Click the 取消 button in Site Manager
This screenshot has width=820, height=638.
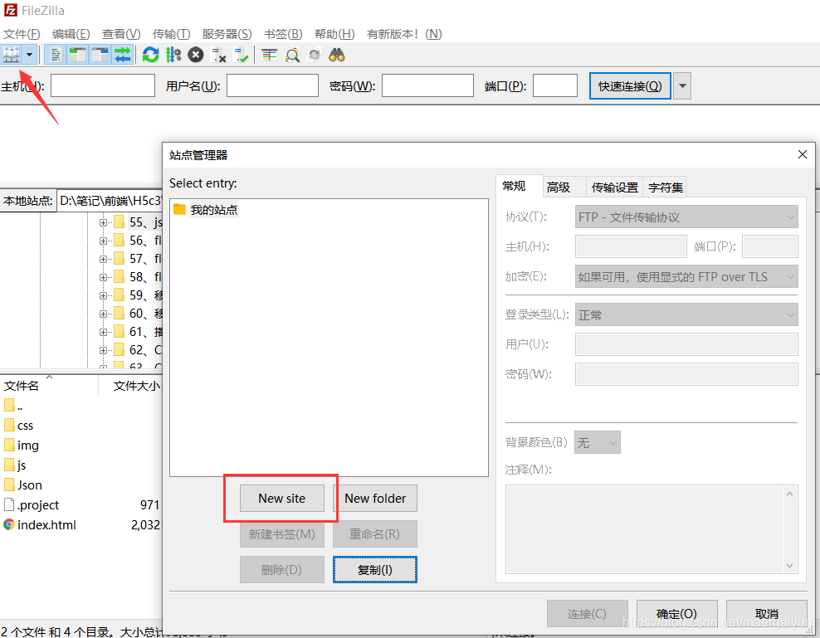[767, 613]
